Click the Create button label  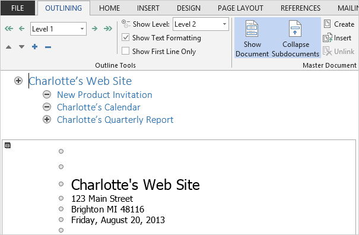pos(344,24)
